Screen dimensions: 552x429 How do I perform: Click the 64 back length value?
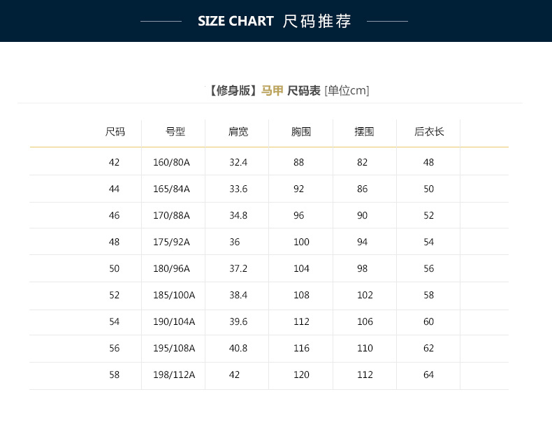click(428, 375)
